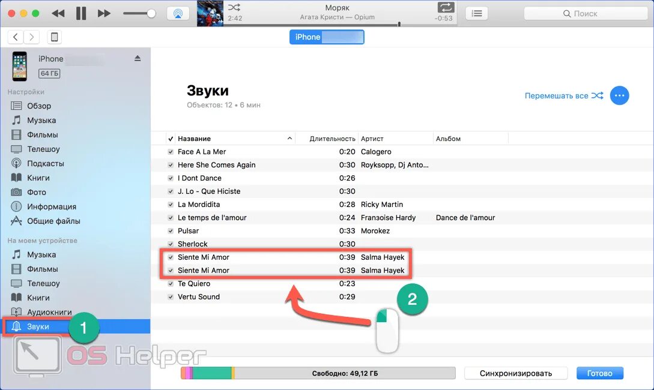Click the Поиск search field

586,13
